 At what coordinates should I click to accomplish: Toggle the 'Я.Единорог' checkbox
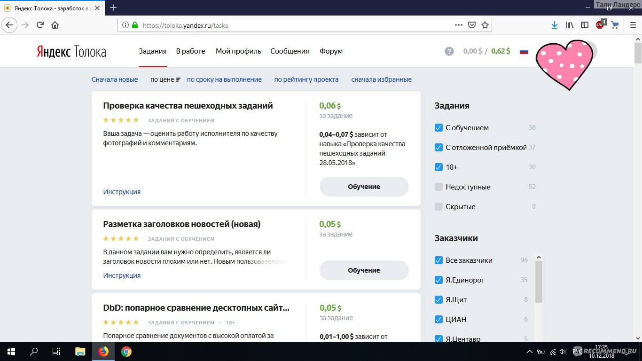click(x=438, y=280)
